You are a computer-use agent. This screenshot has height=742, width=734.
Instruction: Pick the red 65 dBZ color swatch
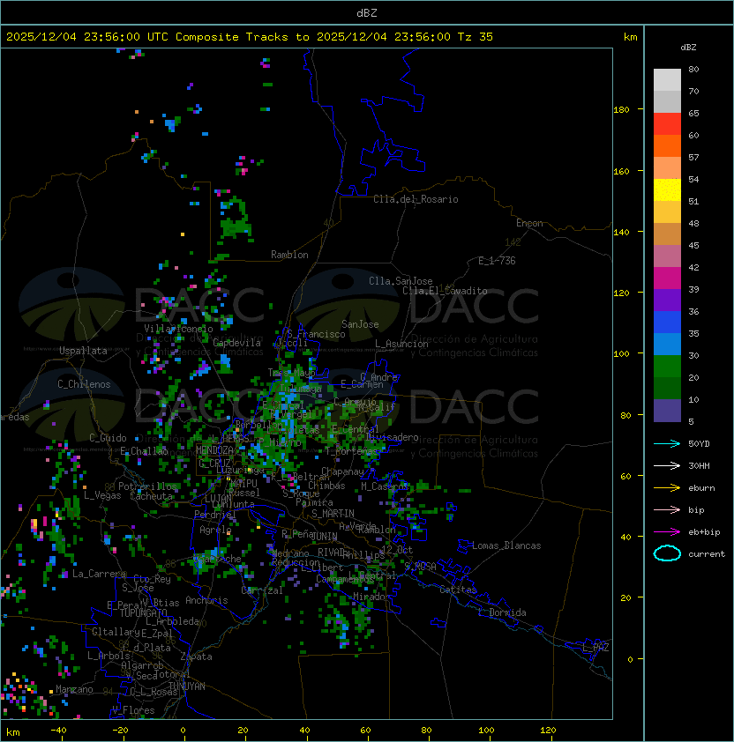coord(667,123)
